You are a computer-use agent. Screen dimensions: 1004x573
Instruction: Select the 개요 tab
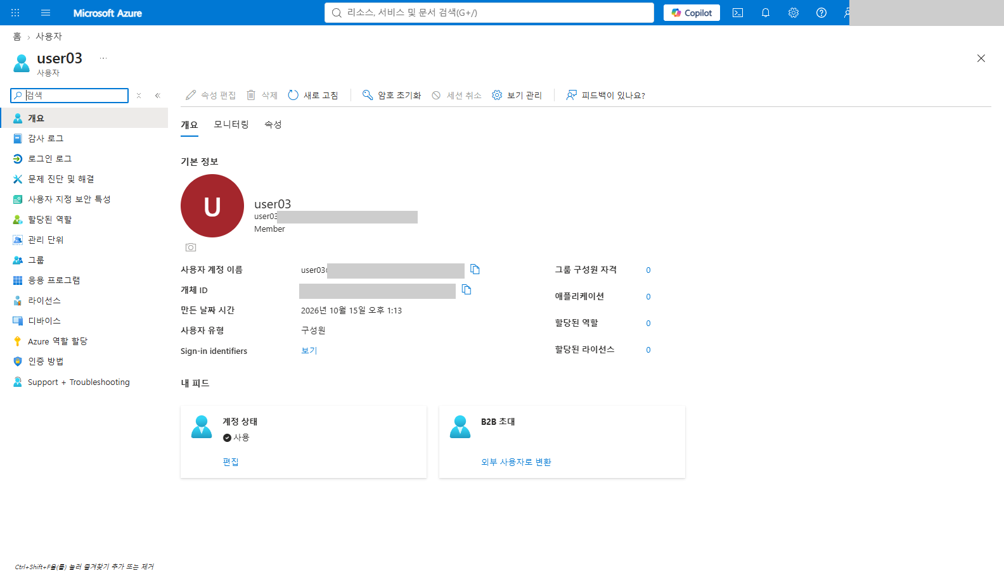(190, 125)
